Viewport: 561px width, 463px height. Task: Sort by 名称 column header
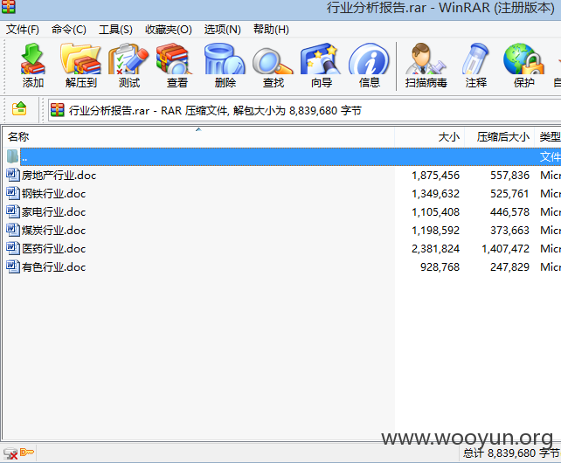click(198, 136)
